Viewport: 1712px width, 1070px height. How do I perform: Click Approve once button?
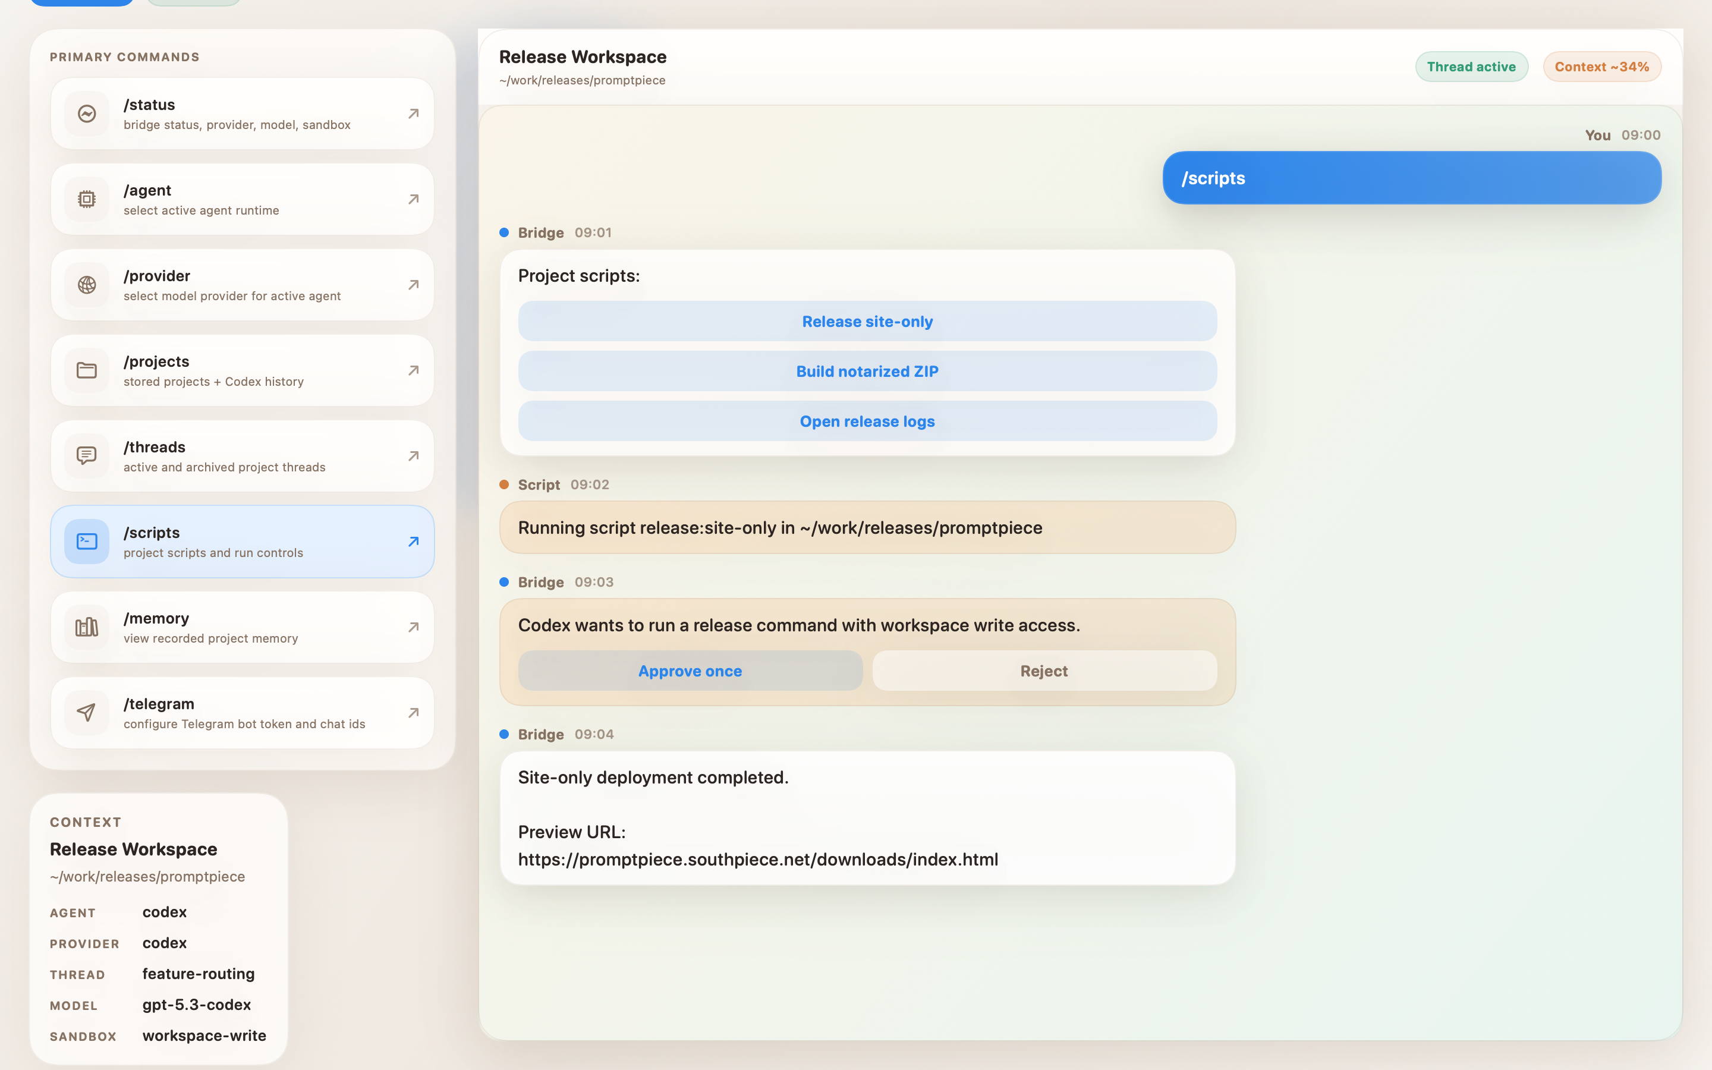click(690, 671)
